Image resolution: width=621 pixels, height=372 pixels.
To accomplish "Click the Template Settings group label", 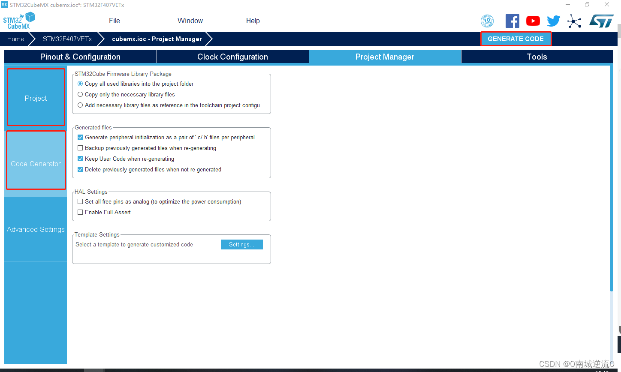I will pyautogui.click(x=97, y=234).
